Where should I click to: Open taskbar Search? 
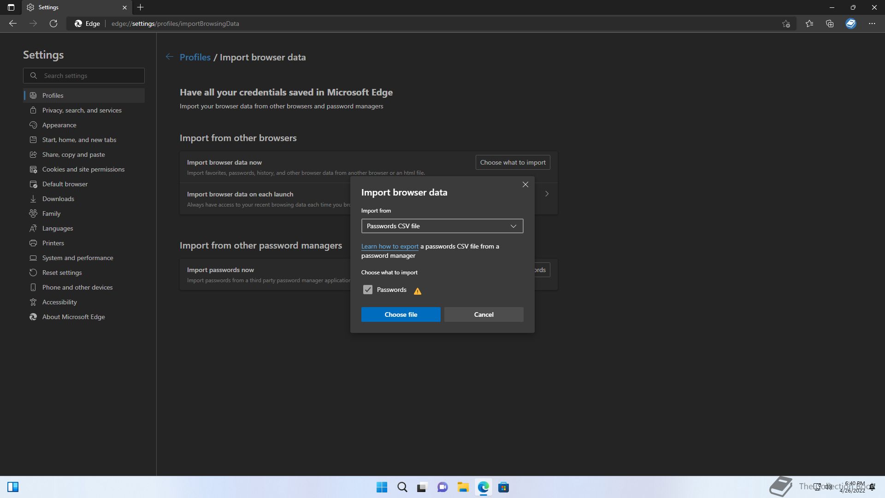click(402, 487)
